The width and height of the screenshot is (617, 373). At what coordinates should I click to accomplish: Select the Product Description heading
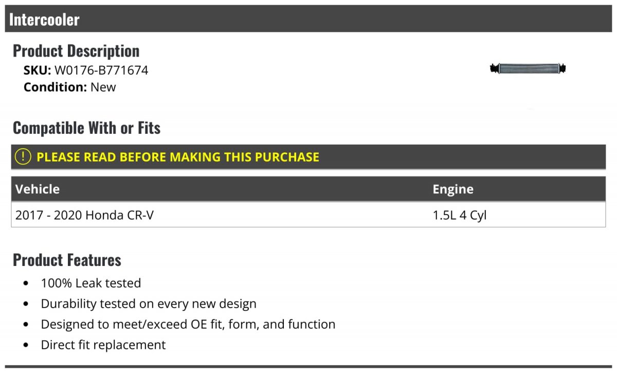[x=76, y=51]
